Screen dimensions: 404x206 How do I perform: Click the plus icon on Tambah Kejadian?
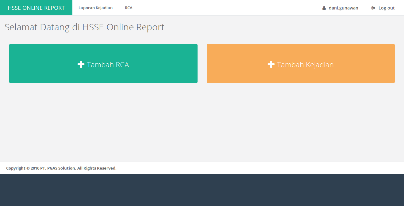pyautogui.click(x=271, y=65)
